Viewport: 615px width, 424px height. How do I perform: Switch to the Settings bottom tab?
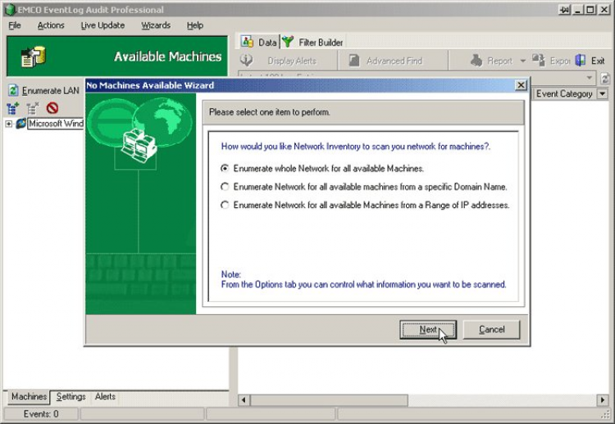71,397
